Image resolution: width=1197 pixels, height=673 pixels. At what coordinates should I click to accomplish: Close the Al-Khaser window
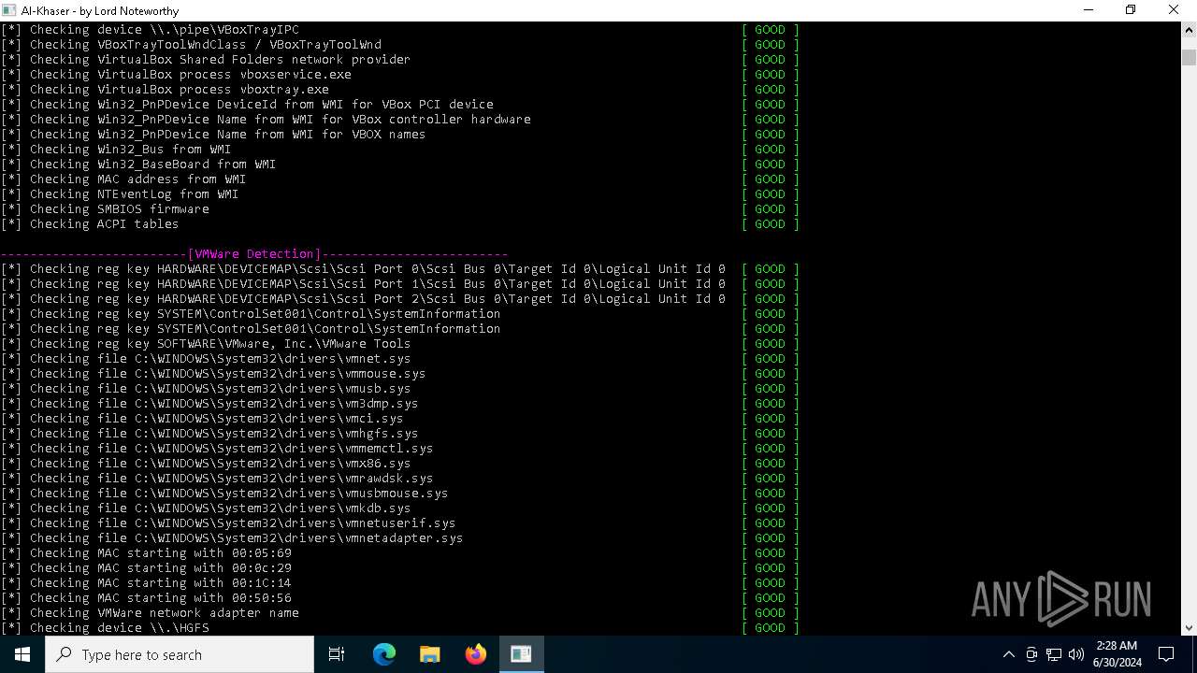(1174, 10)
